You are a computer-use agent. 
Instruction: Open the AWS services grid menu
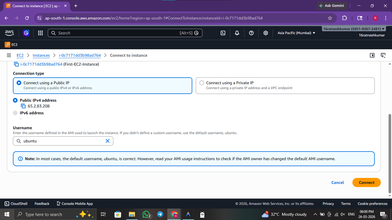40,33
